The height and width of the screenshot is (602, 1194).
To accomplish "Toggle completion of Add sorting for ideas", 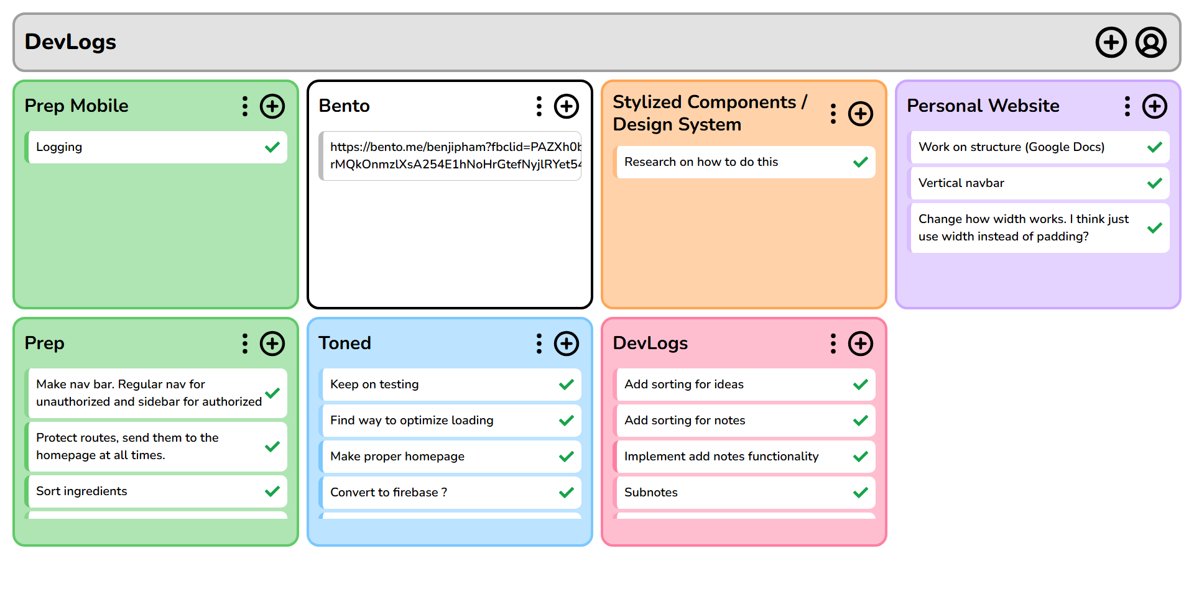I will click(x=861, y=385).
